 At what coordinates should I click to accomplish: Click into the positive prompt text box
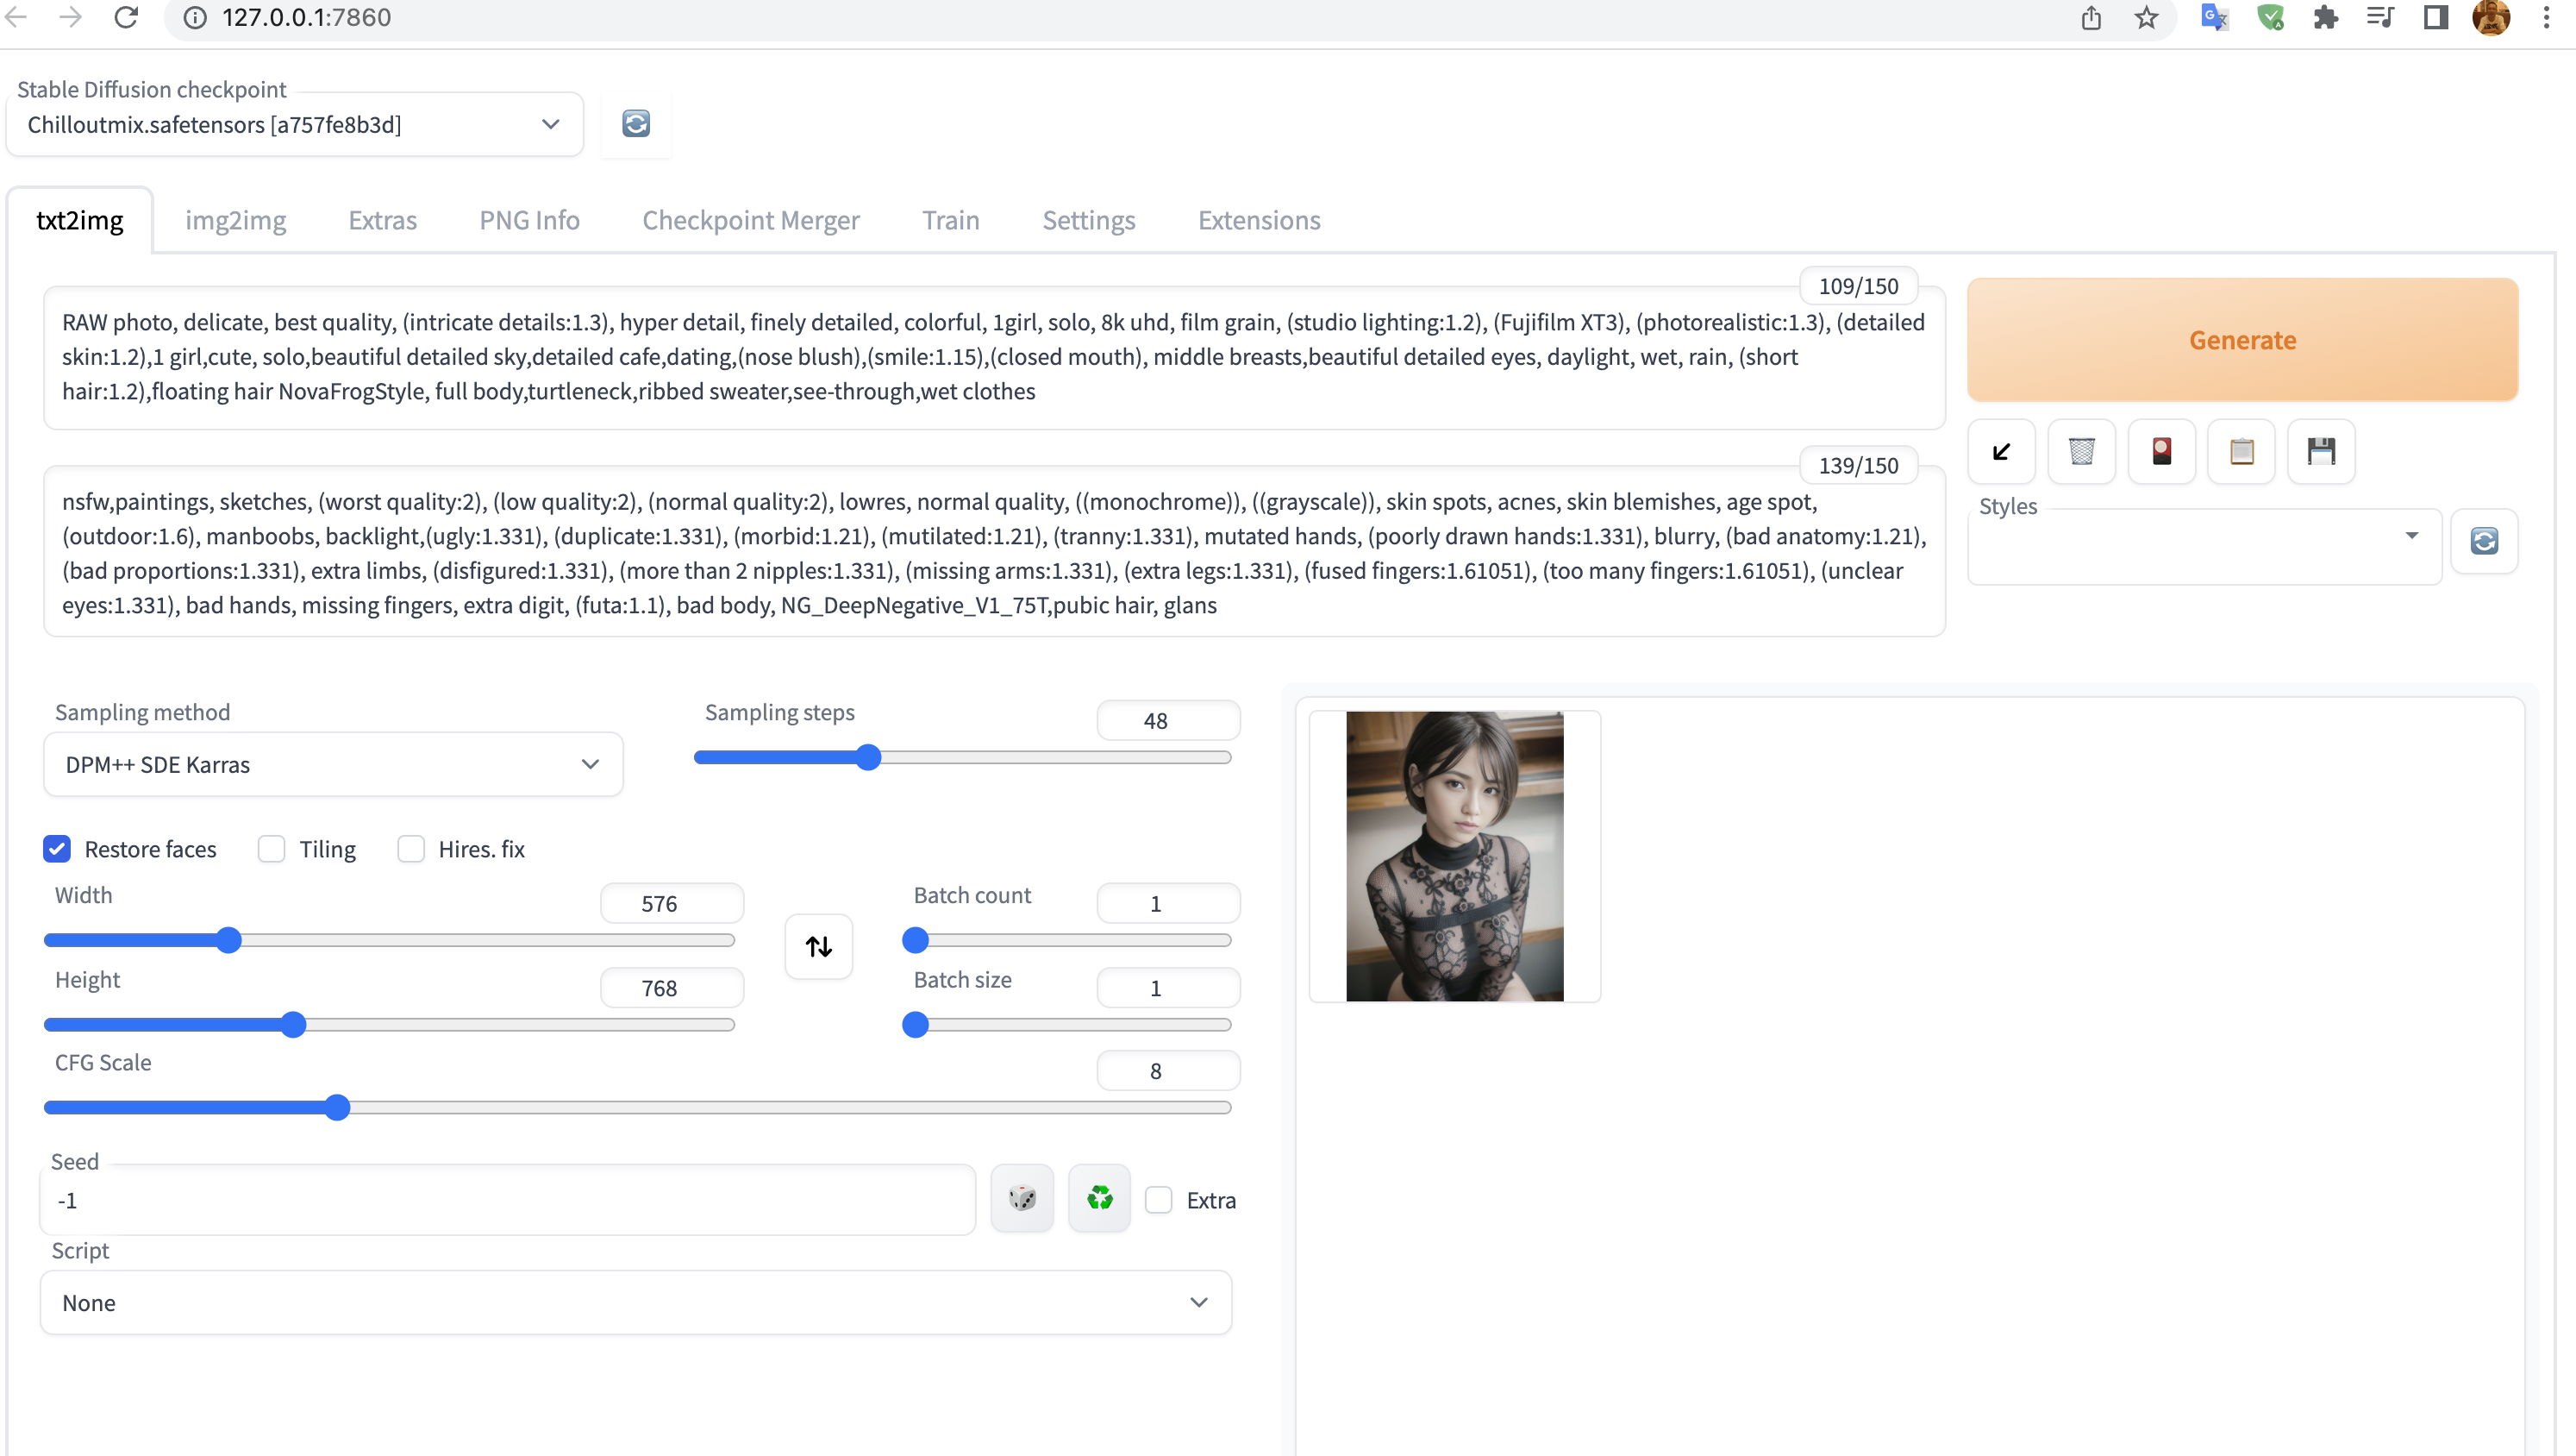(x=994, y=357)
